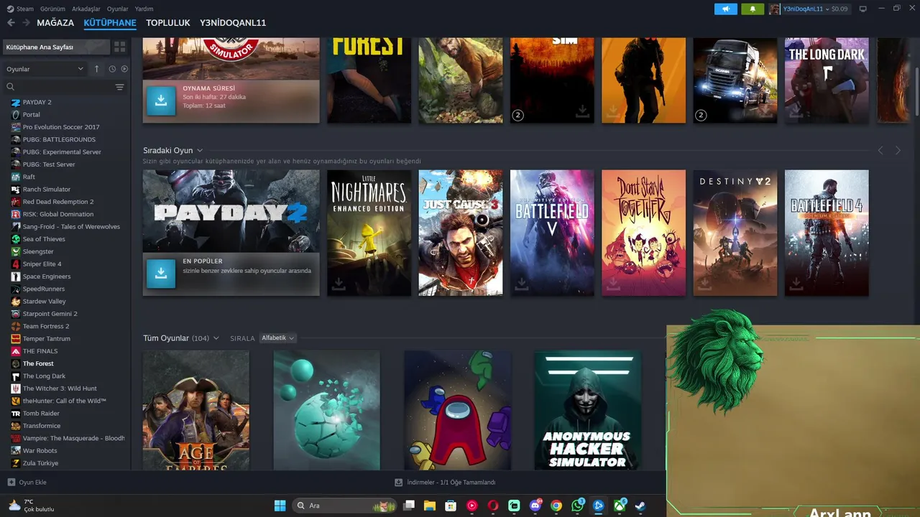Screen dimensions: 920x517
Task: Switch to Big Picture mode icon
Action: (863, 9)
